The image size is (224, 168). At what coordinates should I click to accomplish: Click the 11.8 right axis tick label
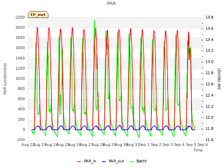(x=209, y=128)
